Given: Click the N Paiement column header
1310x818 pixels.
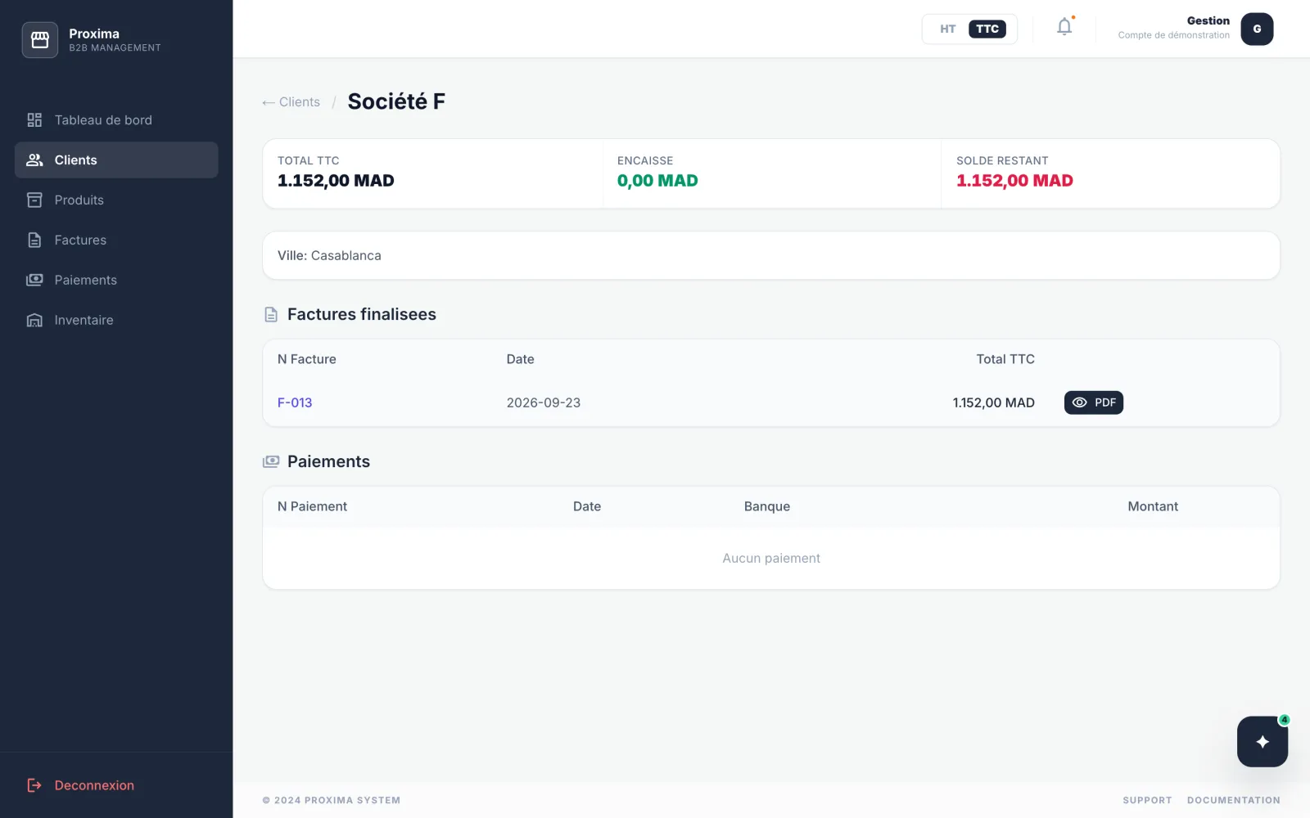Looking at the screenshot, I should (x=312, y=506).
